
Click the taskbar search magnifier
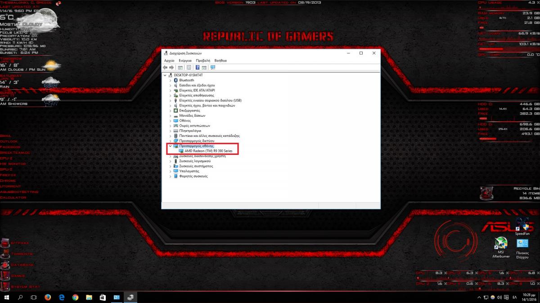click(20, 297)
